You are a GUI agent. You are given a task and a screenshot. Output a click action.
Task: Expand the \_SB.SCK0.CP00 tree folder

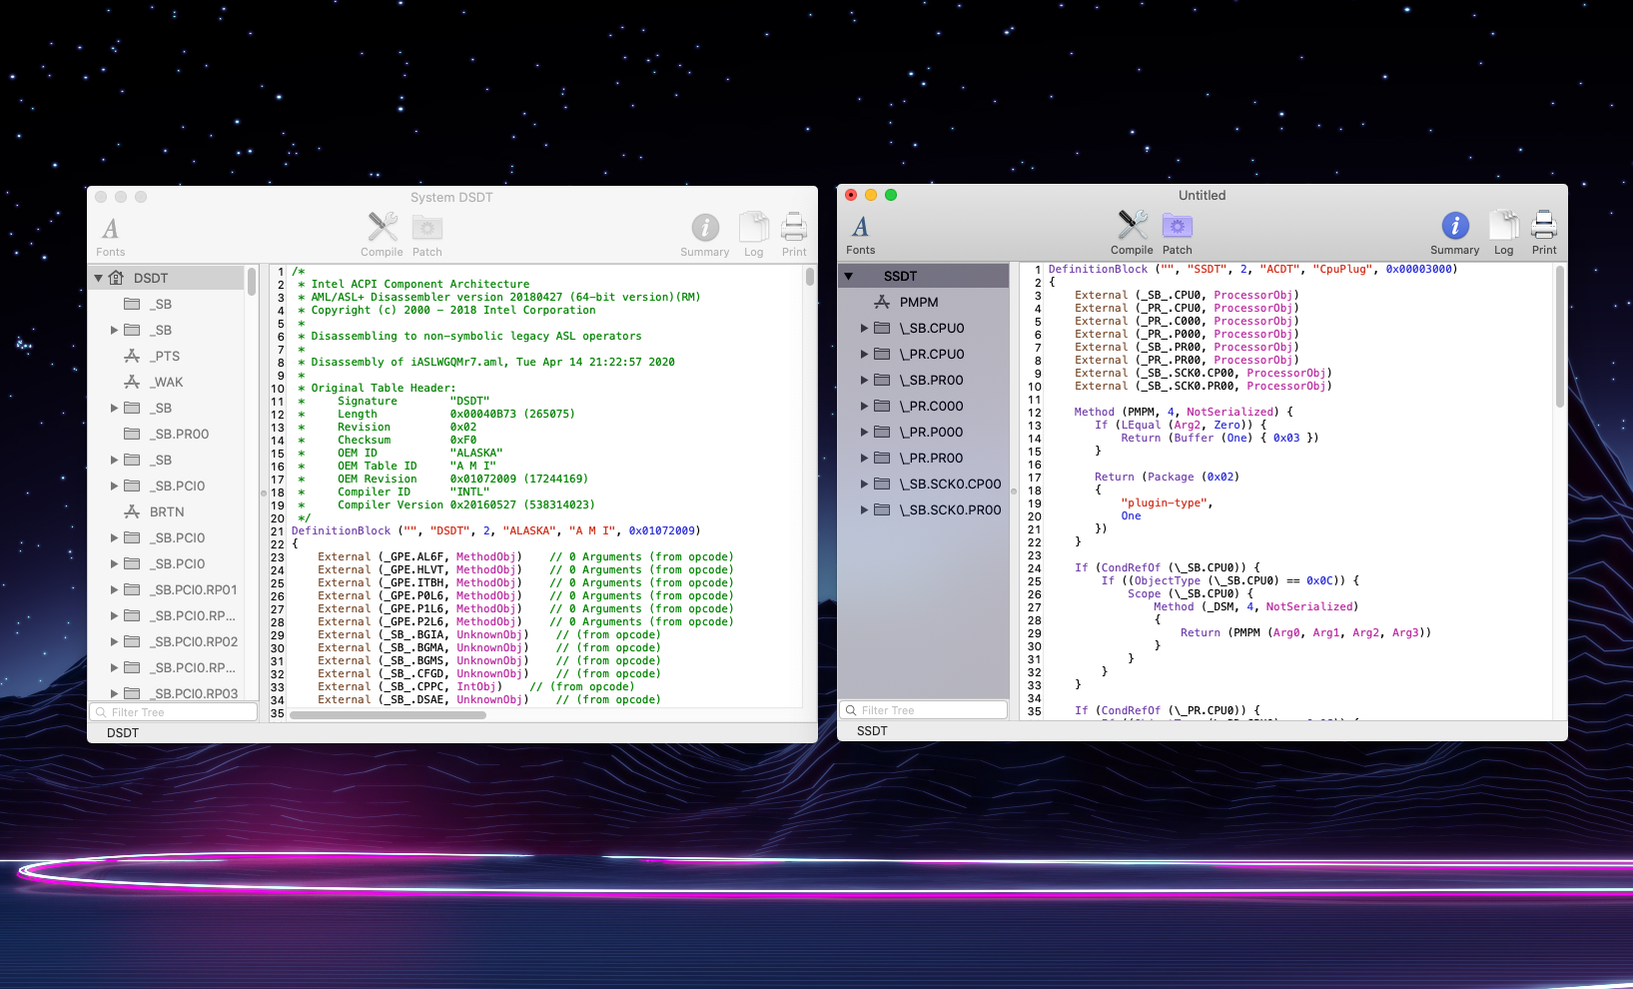[x=865, y=485]
